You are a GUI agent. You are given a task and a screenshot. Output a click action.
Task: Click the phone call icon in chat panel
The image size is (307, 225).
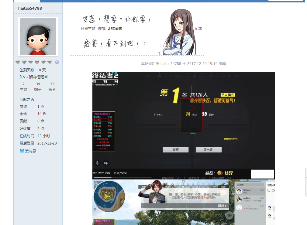pyautogui.click(x=269, y=190)
